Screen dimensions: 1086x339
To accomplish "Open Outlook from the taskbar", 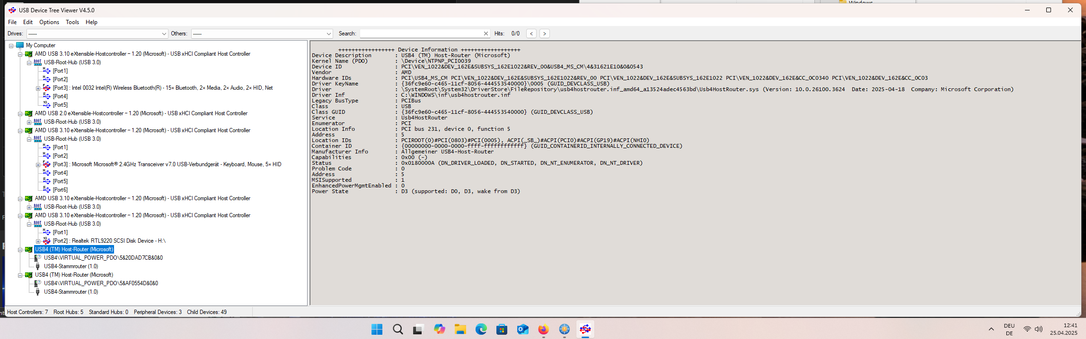I will (523, 329).
